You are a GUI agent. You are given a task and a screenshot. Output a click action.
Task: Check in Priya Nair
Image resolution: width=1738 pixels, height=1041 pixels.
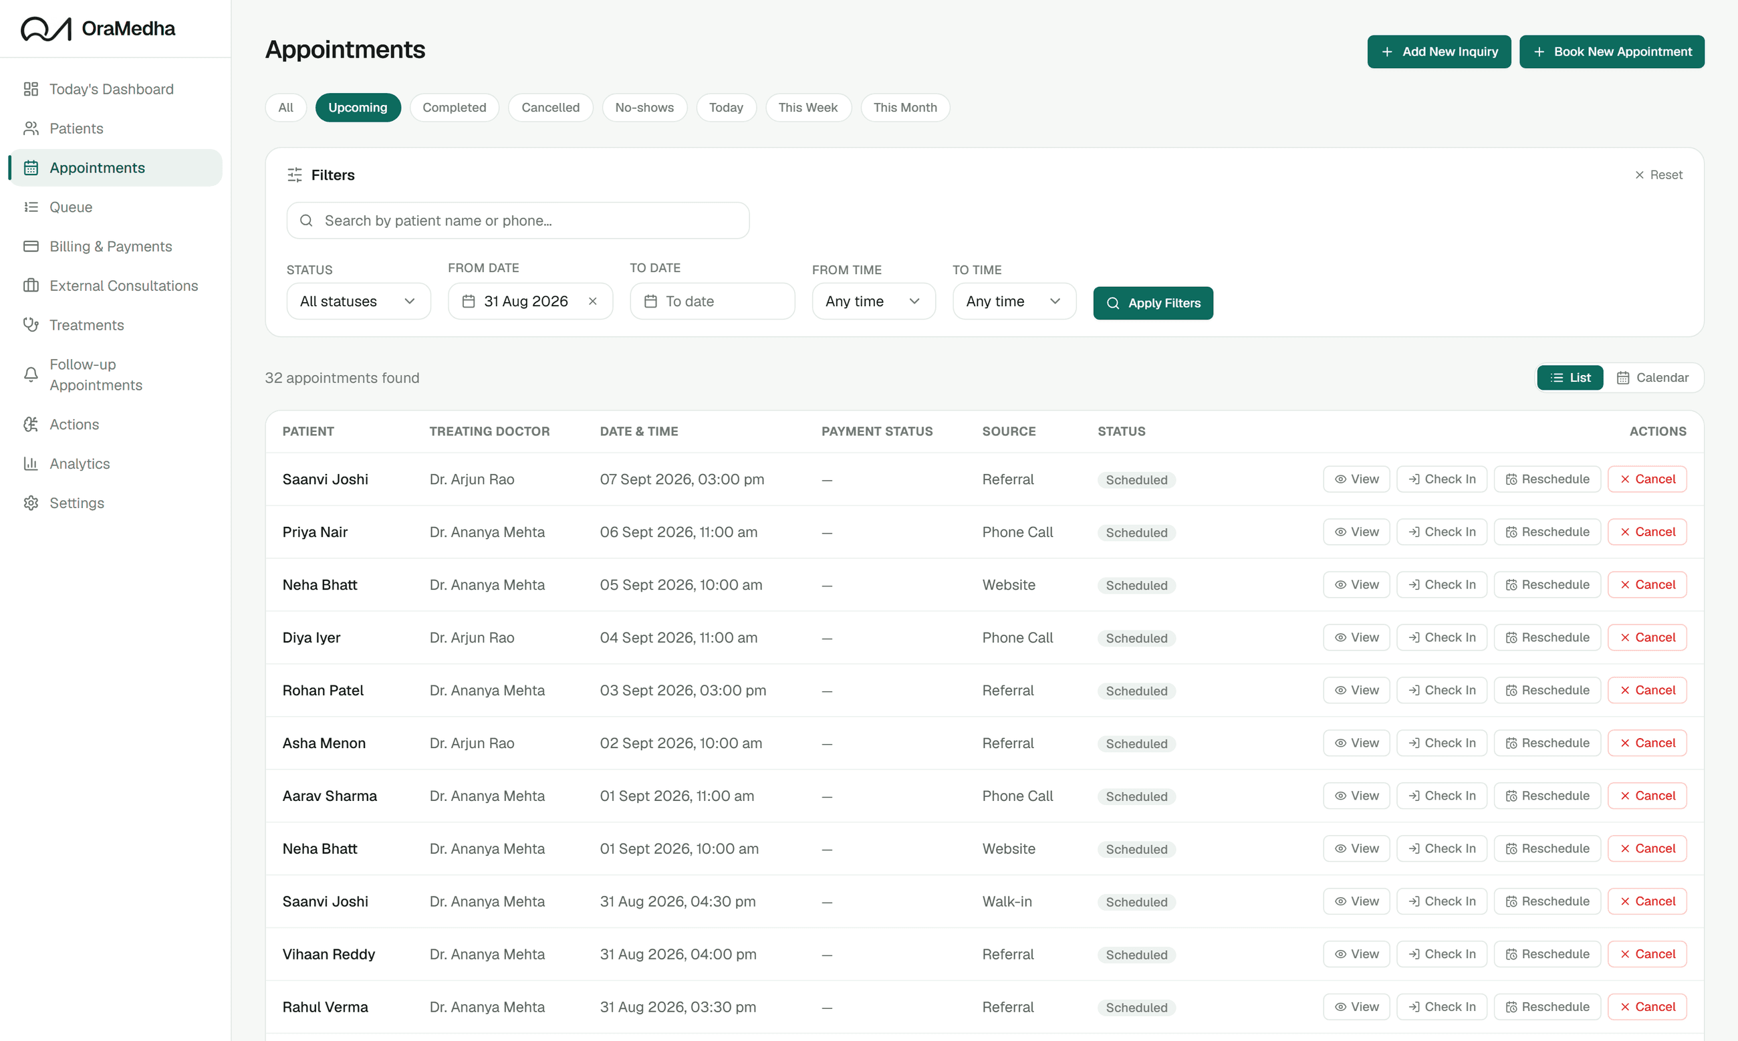[x=1442, y=532]
